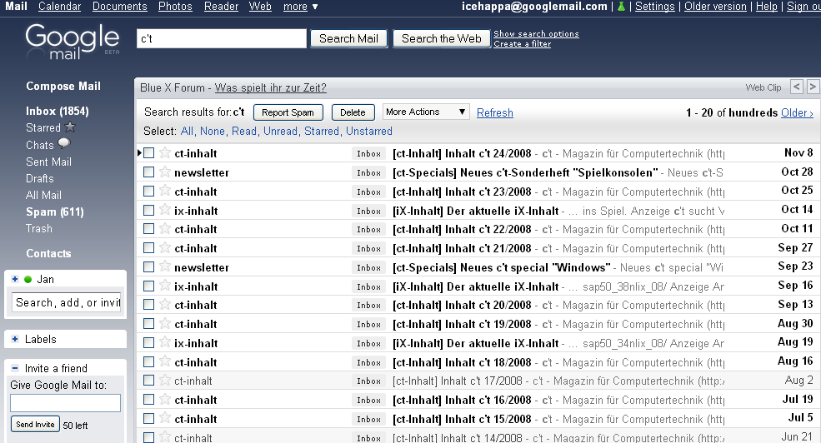Expand the Labels panel
821x443 pixels.
pyautogui.click(x=15, y=340)
